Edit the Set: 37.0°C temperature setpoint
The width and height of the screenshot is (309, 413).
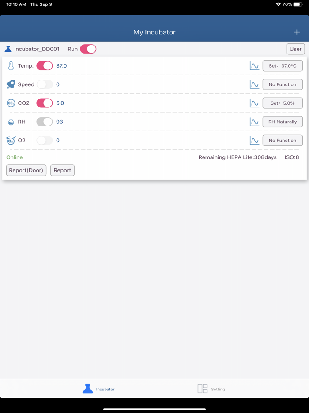click(x=283, y=66)
